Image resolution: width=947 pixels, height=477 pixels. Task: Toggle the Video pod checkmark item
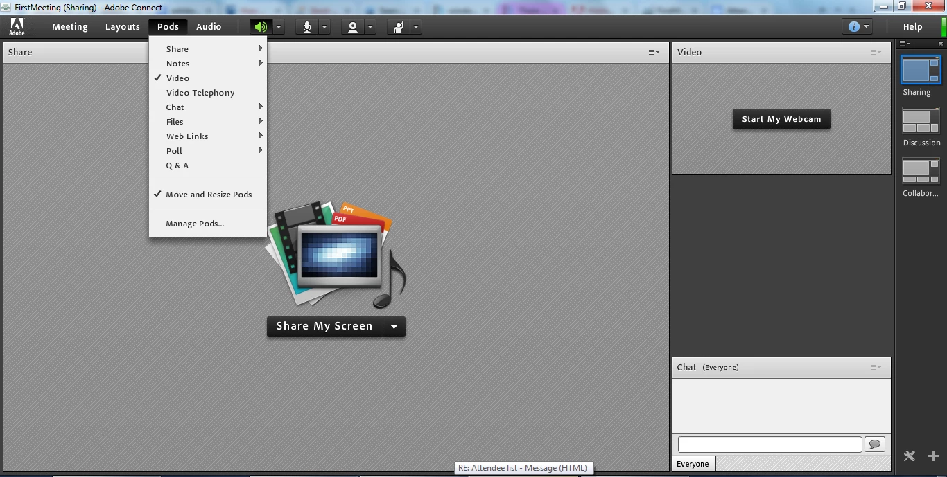(x=207, y=78)
